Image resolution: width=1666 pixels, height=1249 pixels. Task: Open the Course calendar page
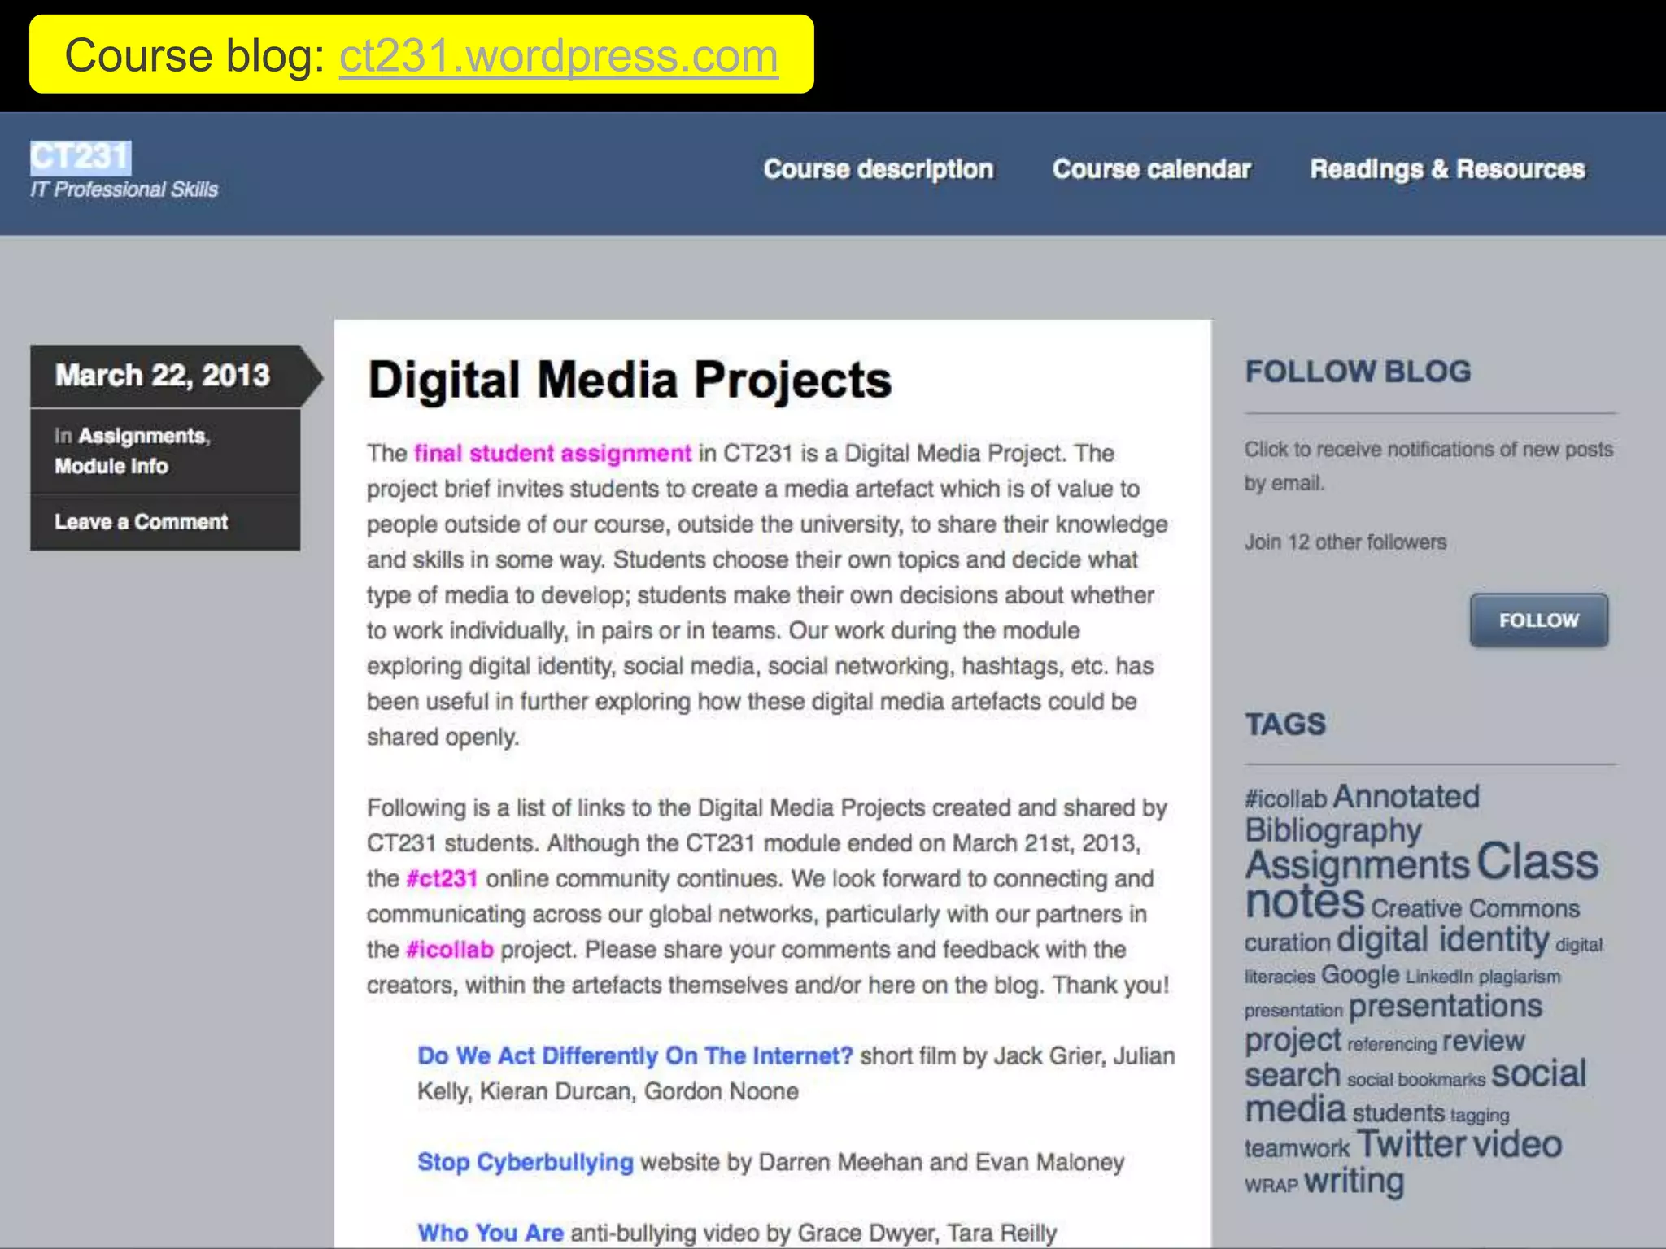(x=1151, y=169)
